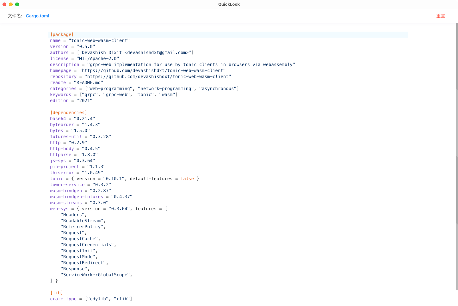Click the red 重置 reset button
The image size is (458, 306).
(441, 16)
